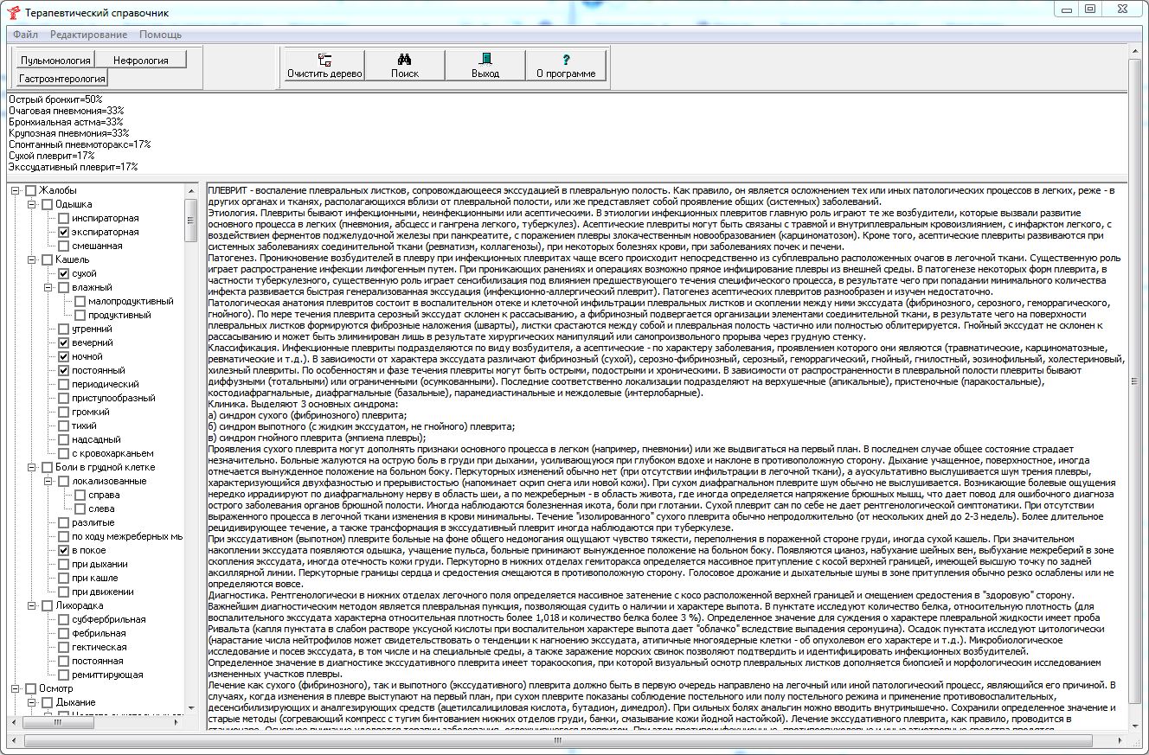Uncheck the 'постоянный' cough checkbox
The image size is (1149, 755).
click(x=63, y=370)
